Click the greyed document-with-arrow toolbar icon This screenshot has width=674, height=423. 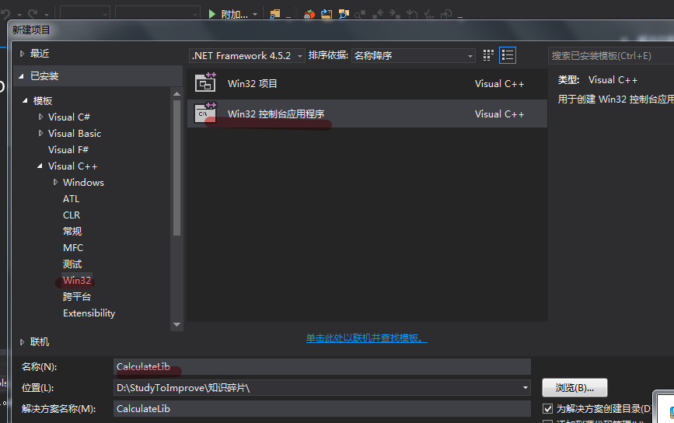(446, 15)
